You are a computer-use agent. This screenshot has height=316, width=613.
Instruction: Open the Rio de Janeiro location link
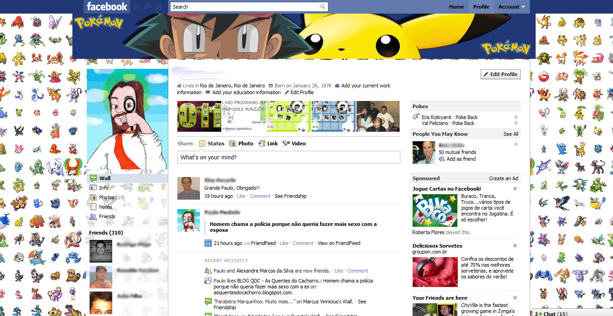[233, 86]
